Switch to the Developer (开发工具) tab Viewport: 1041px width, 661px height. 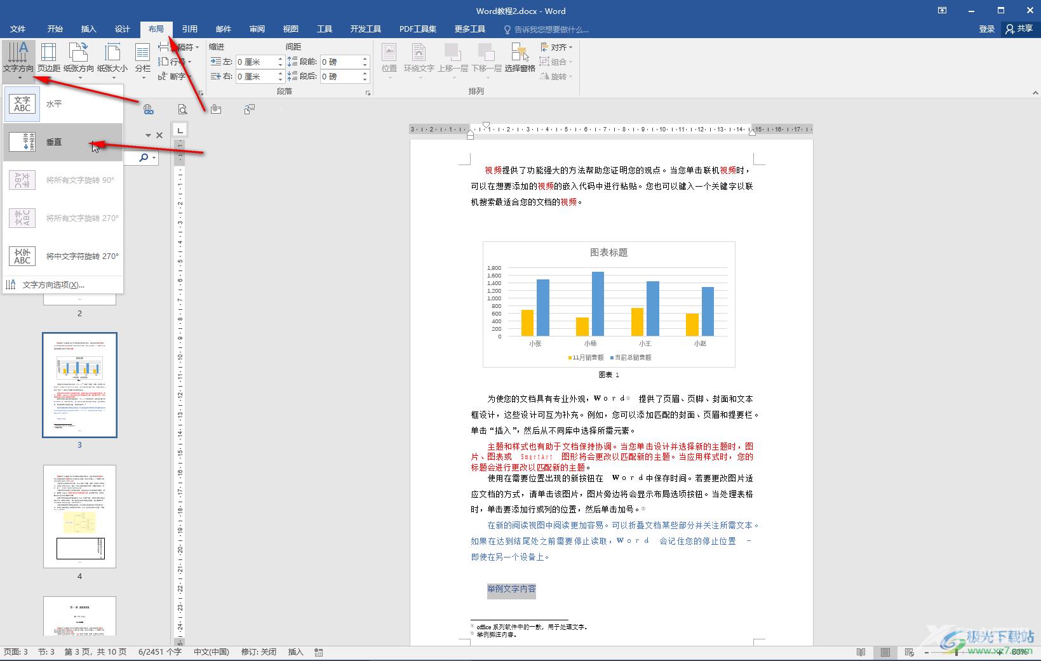coord(366,29)
